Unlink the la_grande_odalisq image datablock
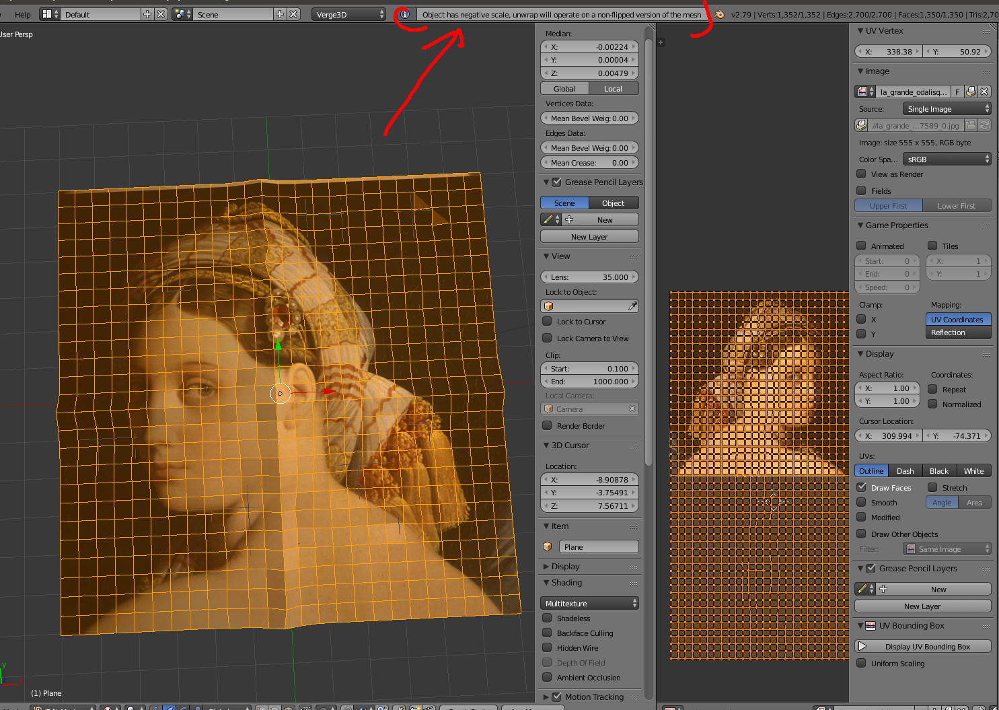999x710 pixels. pos(984,92)
